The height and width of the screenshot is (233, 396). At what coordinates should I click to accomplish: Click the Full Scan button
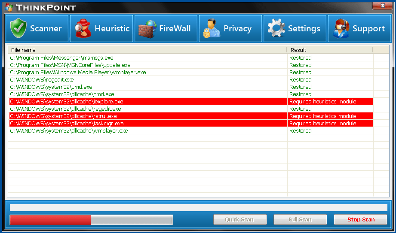tap(300, 220)
